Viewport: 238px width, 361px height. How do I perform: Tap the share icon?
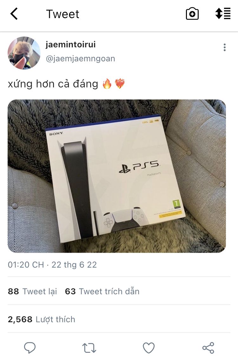coord(208,348)
